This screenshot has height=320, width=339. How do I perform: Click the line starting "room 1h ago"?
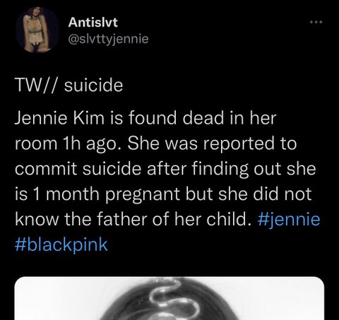pos(155,143)
